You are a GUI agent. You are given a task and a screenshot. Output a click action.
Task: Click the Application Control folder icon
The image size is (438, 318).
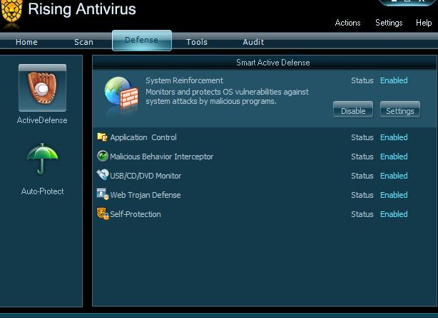[x=102, y=137]
